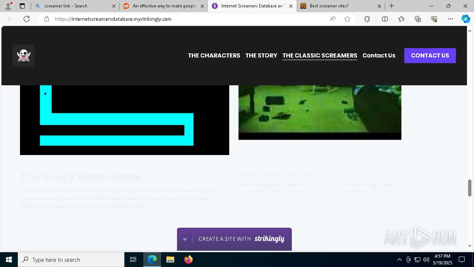Open THE CLASSIC SCREAMERS nav link
The width and height of the screenshot is (474, 267).
(x=320, y=56)
